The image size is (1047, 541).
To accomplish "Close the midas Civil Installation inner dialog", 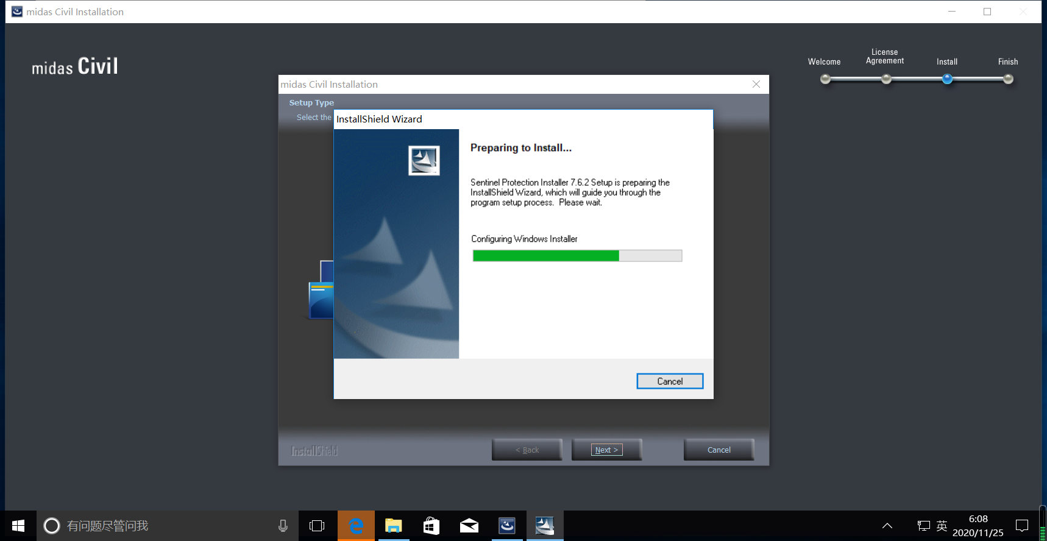I will click(x=756, y=84).
